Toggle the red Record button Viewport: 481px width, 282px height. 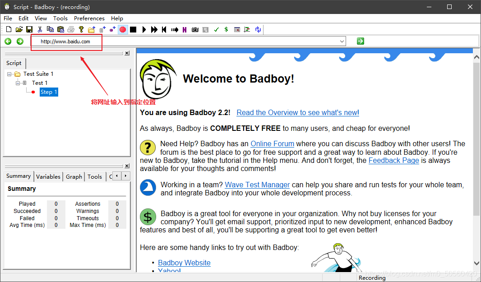coord(123,29)
